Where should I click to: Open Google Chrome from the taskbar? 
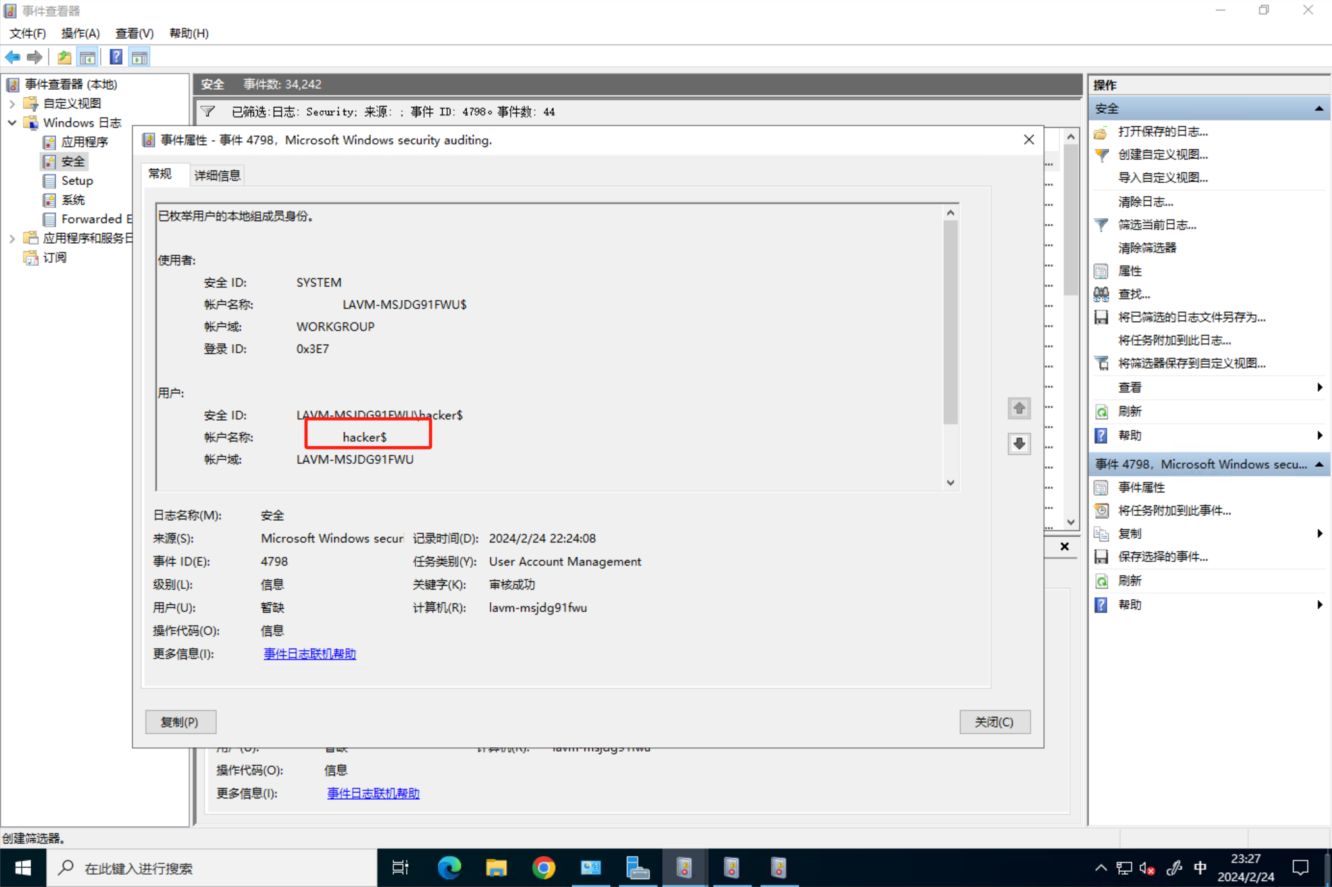[x=543, y=868]
